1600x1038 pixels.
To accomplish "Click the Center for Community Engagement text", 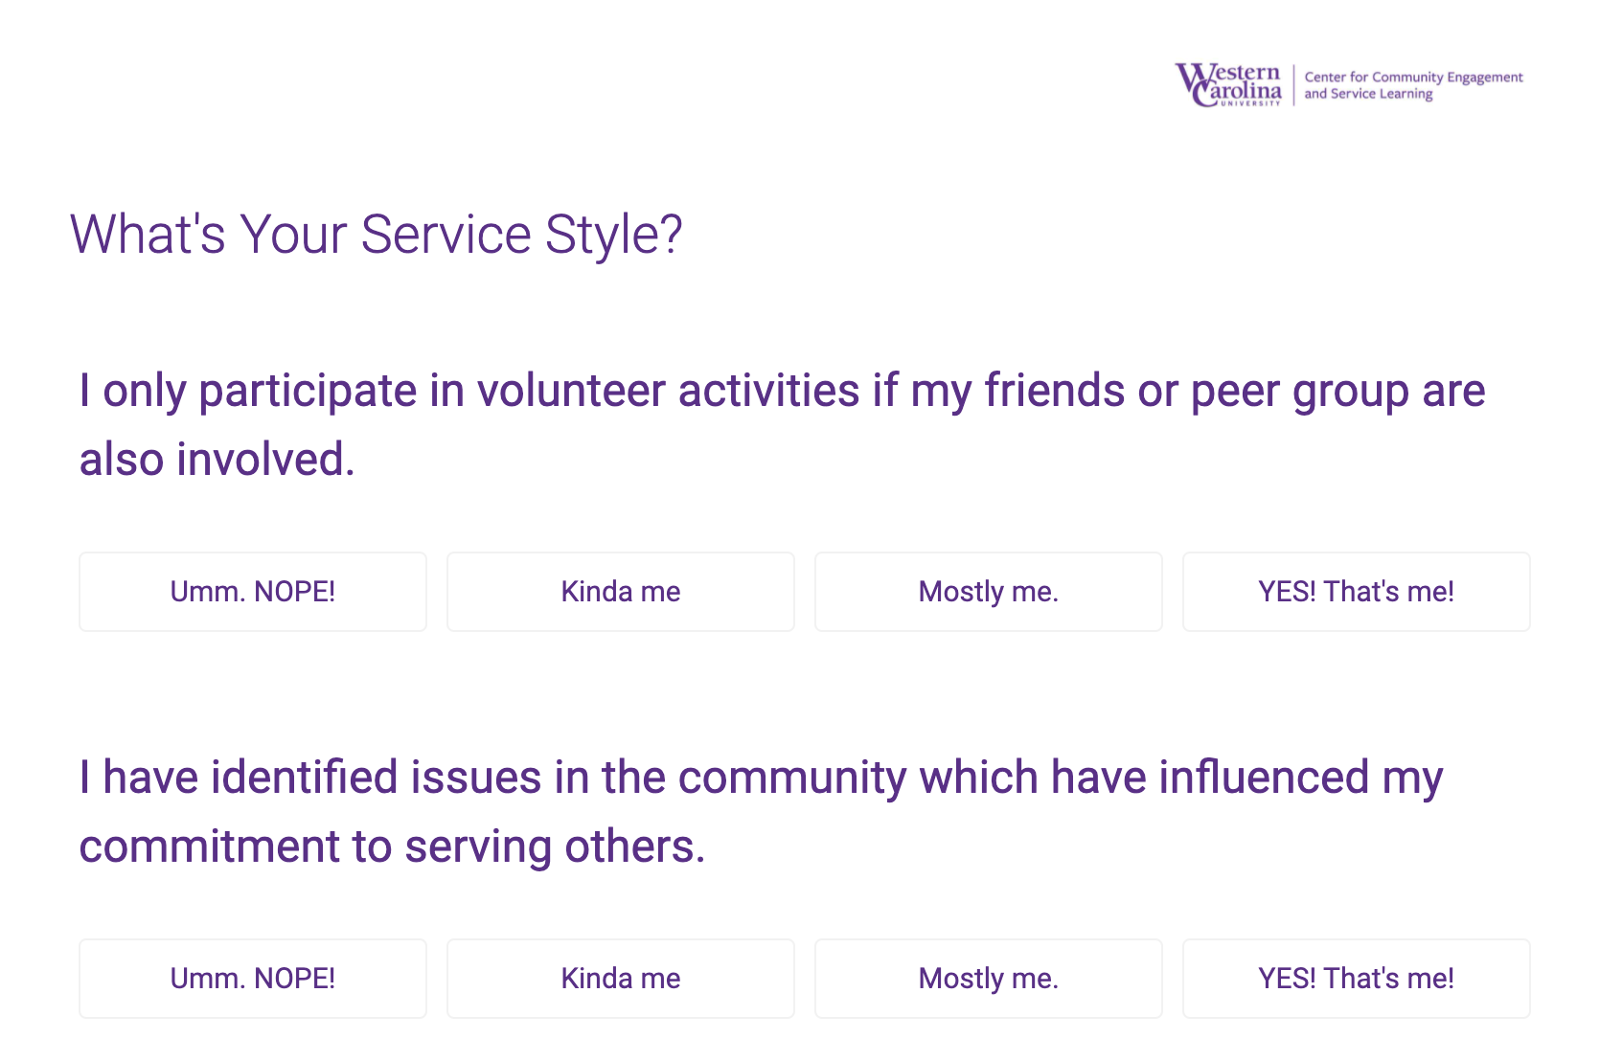I will [x=1413, y=77].
